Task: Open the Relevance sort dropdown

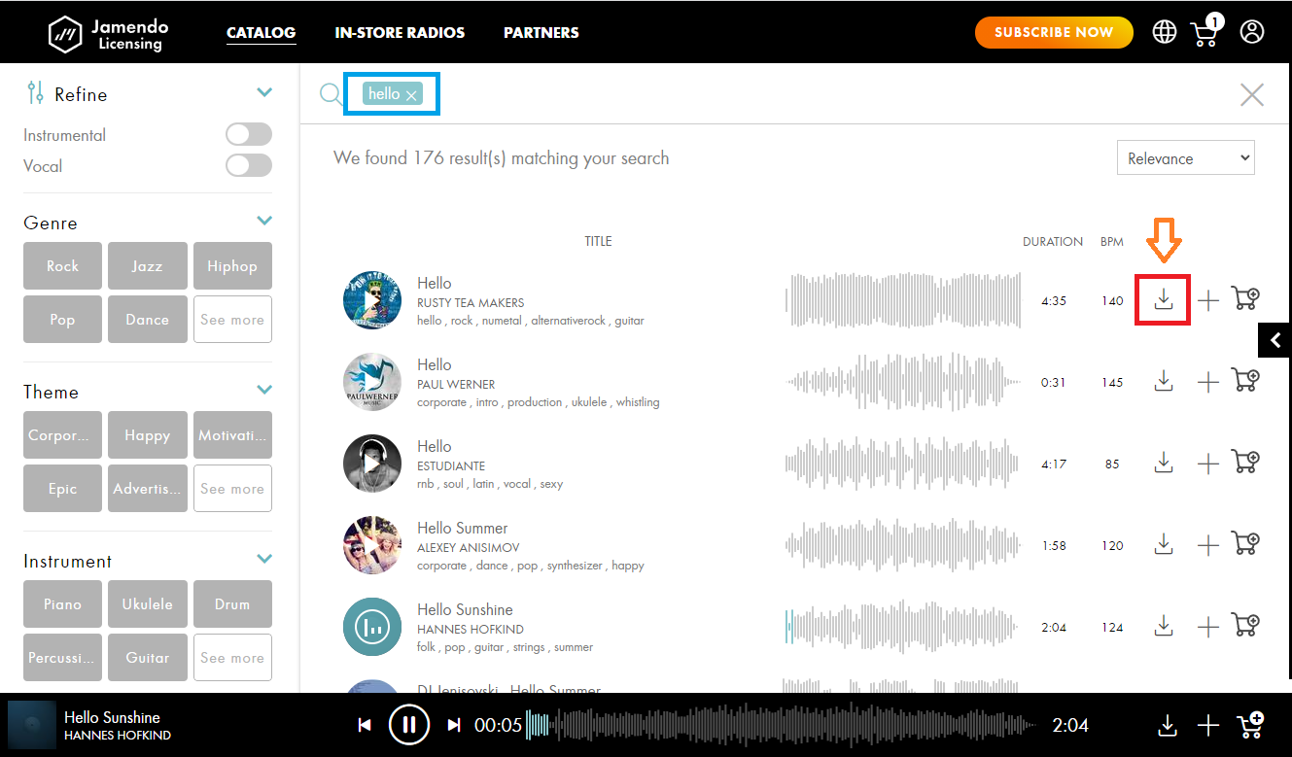Action: 1186,158
